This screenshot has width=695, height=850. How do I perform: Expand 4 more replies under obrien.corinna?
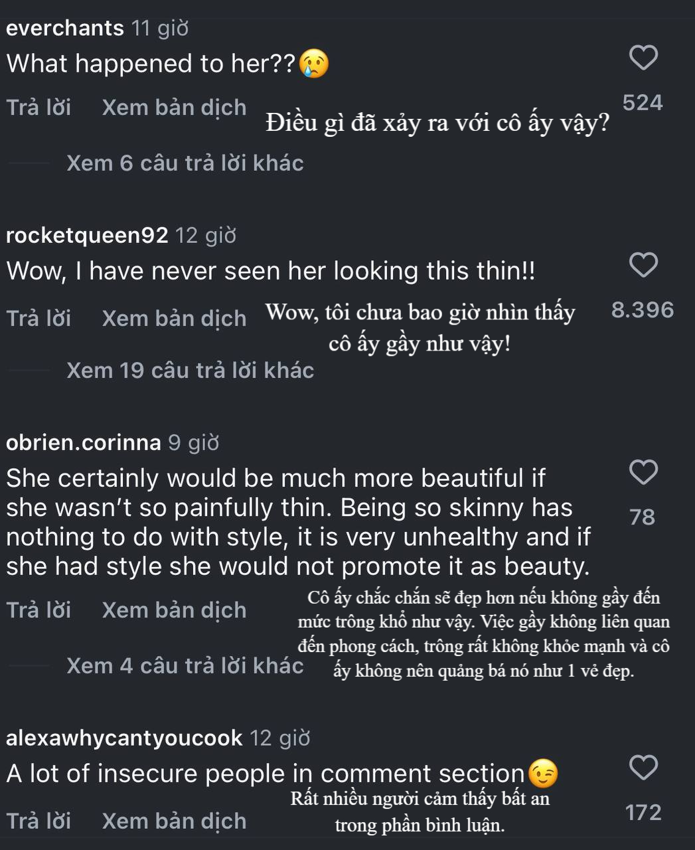[185, 665]
